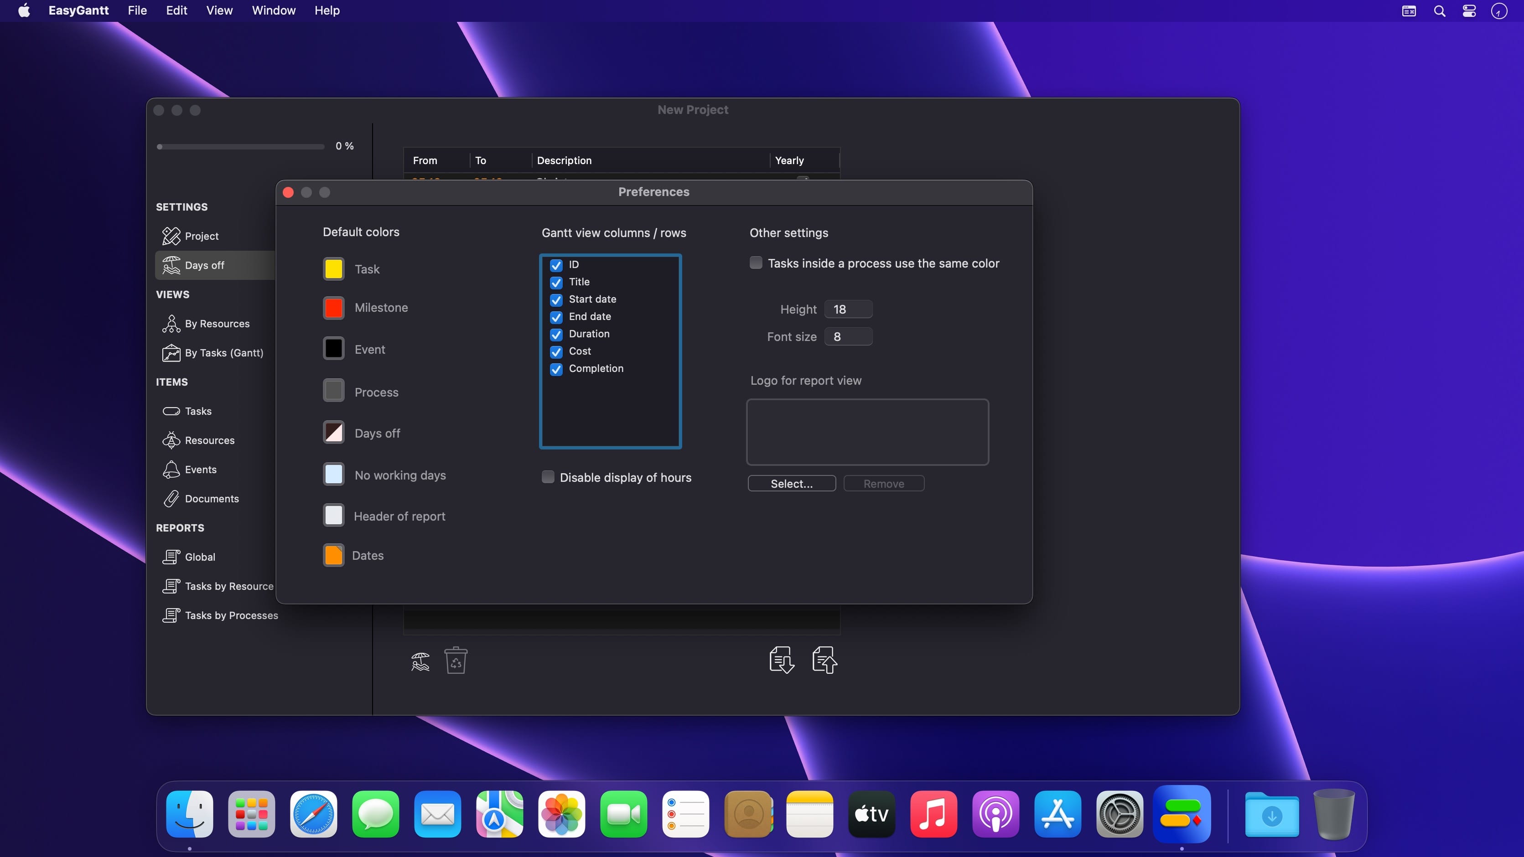The height and width of the screenshot is (857, 1524).
Task: Open the Window menu
Action: click(x=273, y=10)
